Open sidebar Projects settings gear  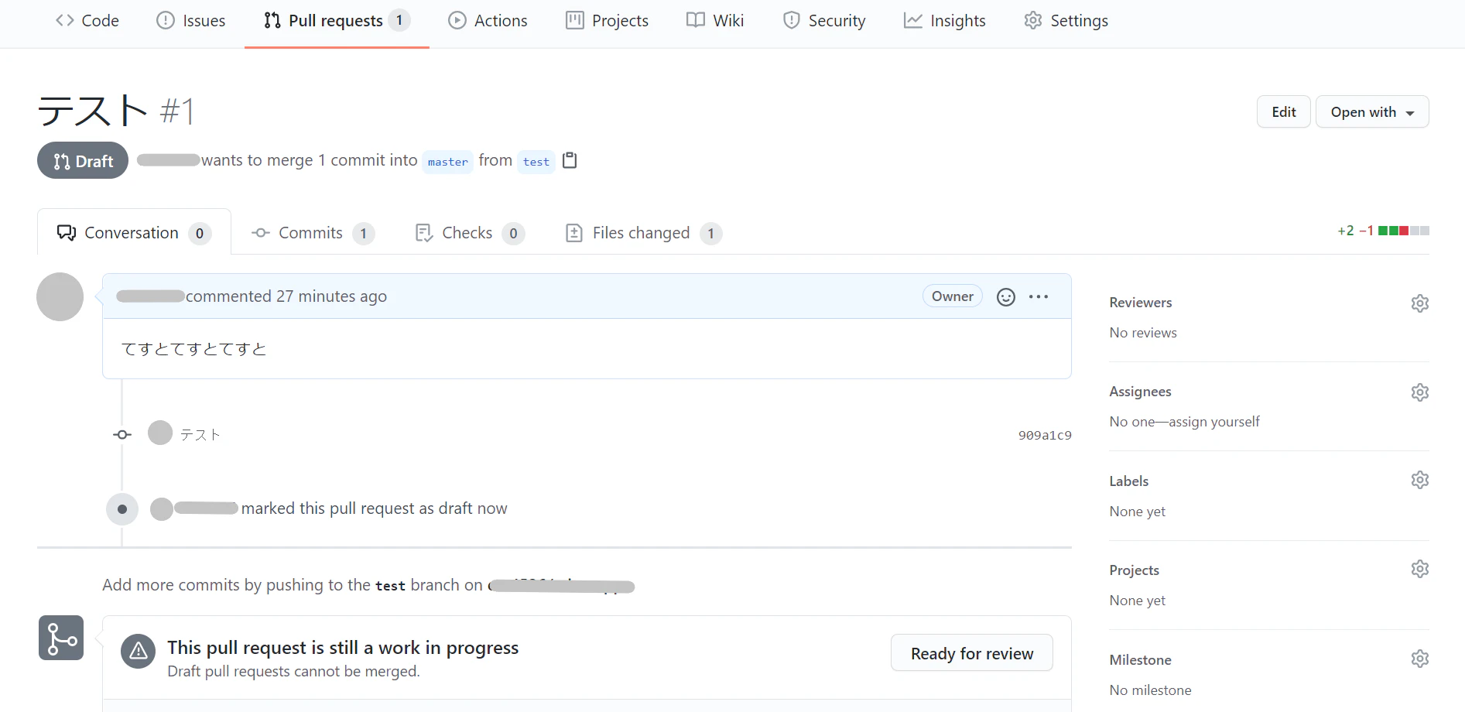pos(1419,569)
